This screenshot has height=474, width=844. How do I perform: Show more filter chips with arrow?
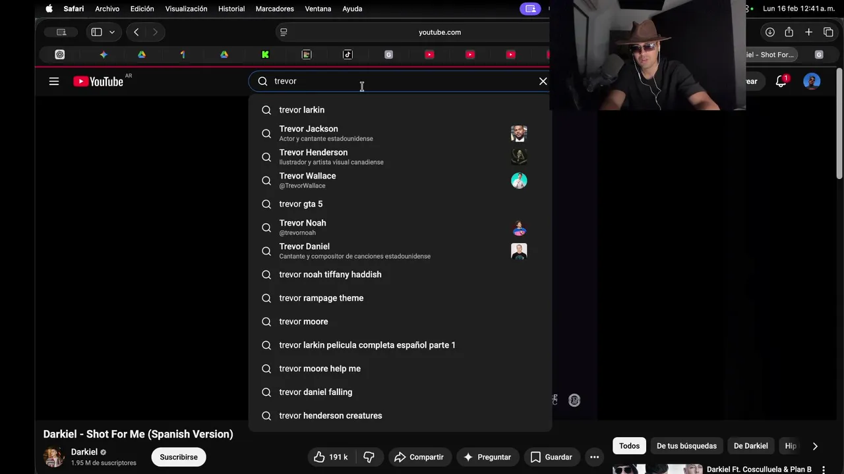tap(815, 446)
